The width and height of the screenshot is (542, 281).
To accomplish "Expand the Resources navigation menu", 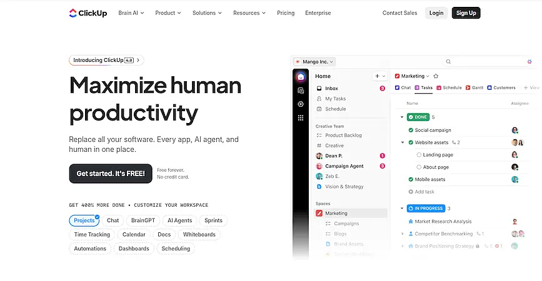I will [x=249, y=12].
